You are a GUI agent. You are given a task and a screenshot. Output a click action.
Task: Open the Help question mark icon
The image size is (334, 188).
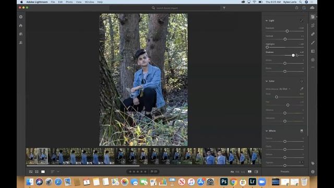coord(304,8)
